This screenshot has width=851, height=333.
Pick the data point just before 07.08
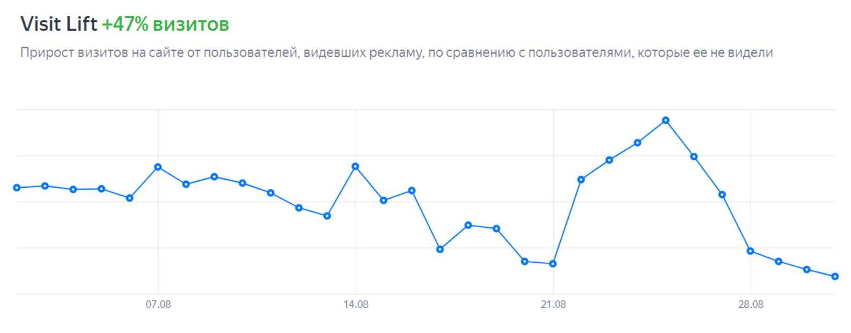[129, 198]
